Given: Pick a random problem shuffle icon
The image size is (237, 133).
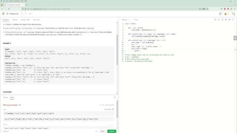Looking at the screenshot, I should coord(30,14).
